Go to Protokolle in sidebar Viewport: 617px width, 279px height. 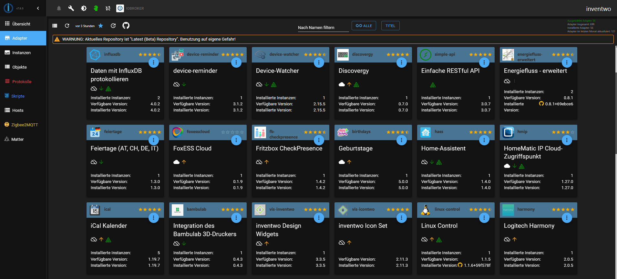(x=22, y=82)
